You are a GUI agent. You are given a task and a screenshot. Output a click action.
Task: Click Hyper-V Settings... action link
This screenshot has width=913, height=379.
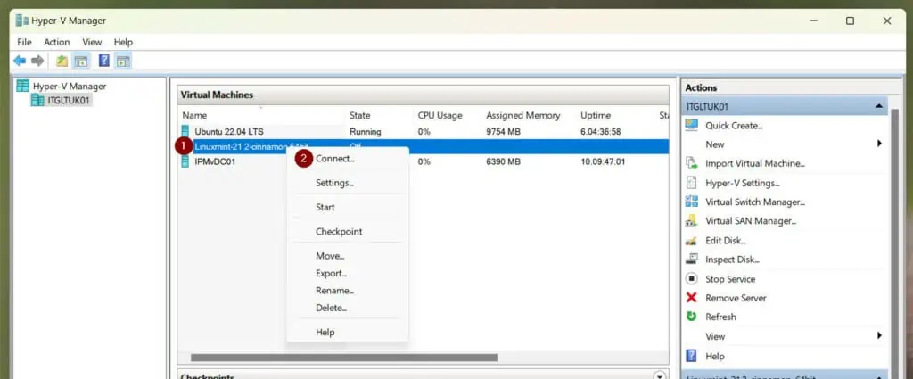743,183
